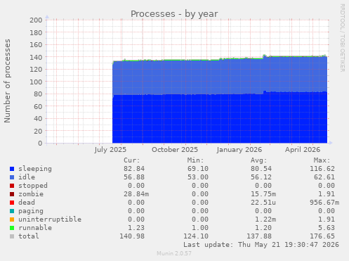Click the sleeping legend color swatch
This screenshot has width=349, height=261.
click(x=12, y=169)
